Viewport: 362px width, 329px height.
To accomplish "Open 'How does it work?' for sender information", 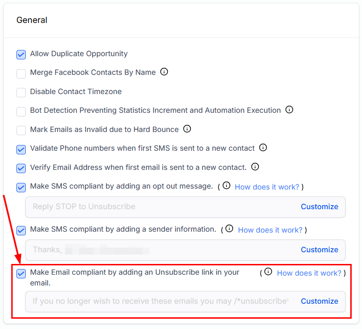I will pyautogui.click(x=270, y=230).
